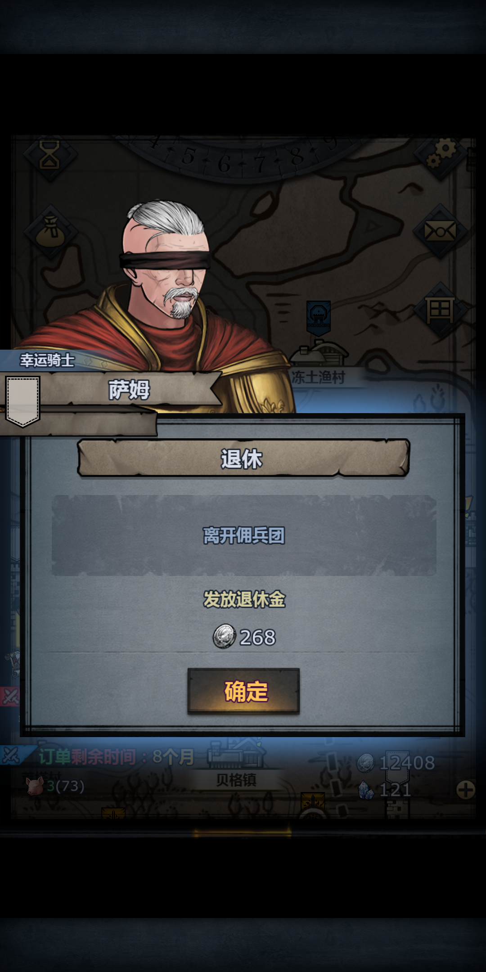
Task: Tap the plus icon to add currency
Action: tap(466, 790)
